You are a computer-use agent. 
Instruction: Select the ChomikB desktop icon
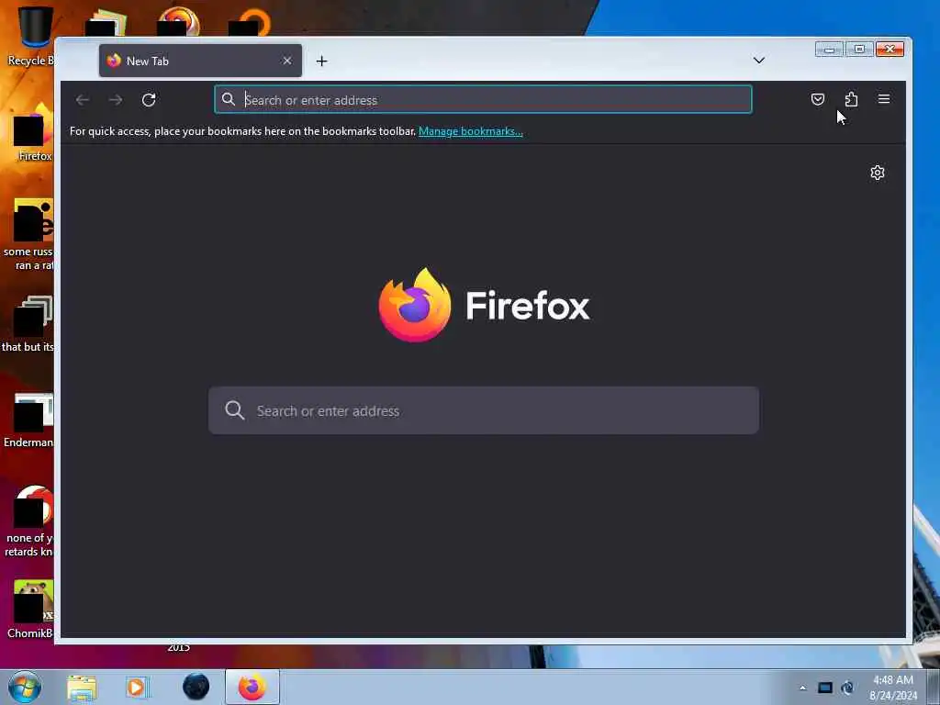31,610
